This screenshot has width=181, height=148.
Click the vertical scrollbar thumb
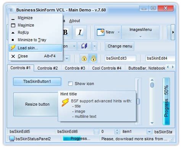(x=152, y=85)
